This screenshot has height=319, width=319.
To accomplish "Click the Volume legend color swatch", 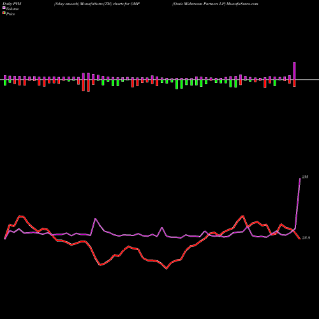I will coord(4,8).
